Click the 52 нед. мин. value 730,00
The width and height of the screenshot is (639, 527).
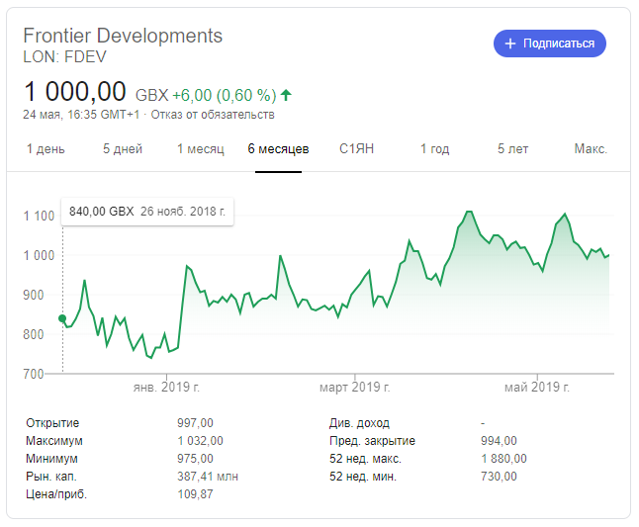point(499,477)
